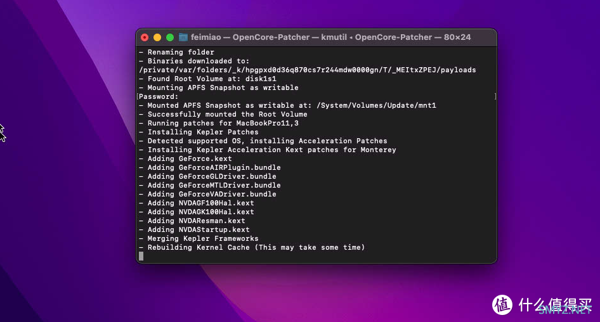Minimize the terminal with the yellow button
600x322 pixels.
coord(157,37)
